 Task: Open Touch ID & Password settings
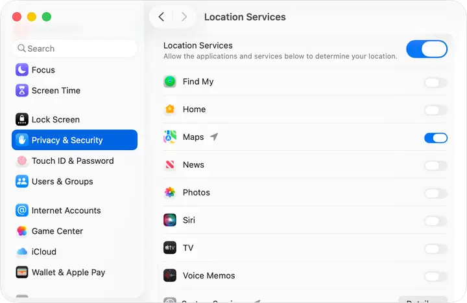(72, 161)
